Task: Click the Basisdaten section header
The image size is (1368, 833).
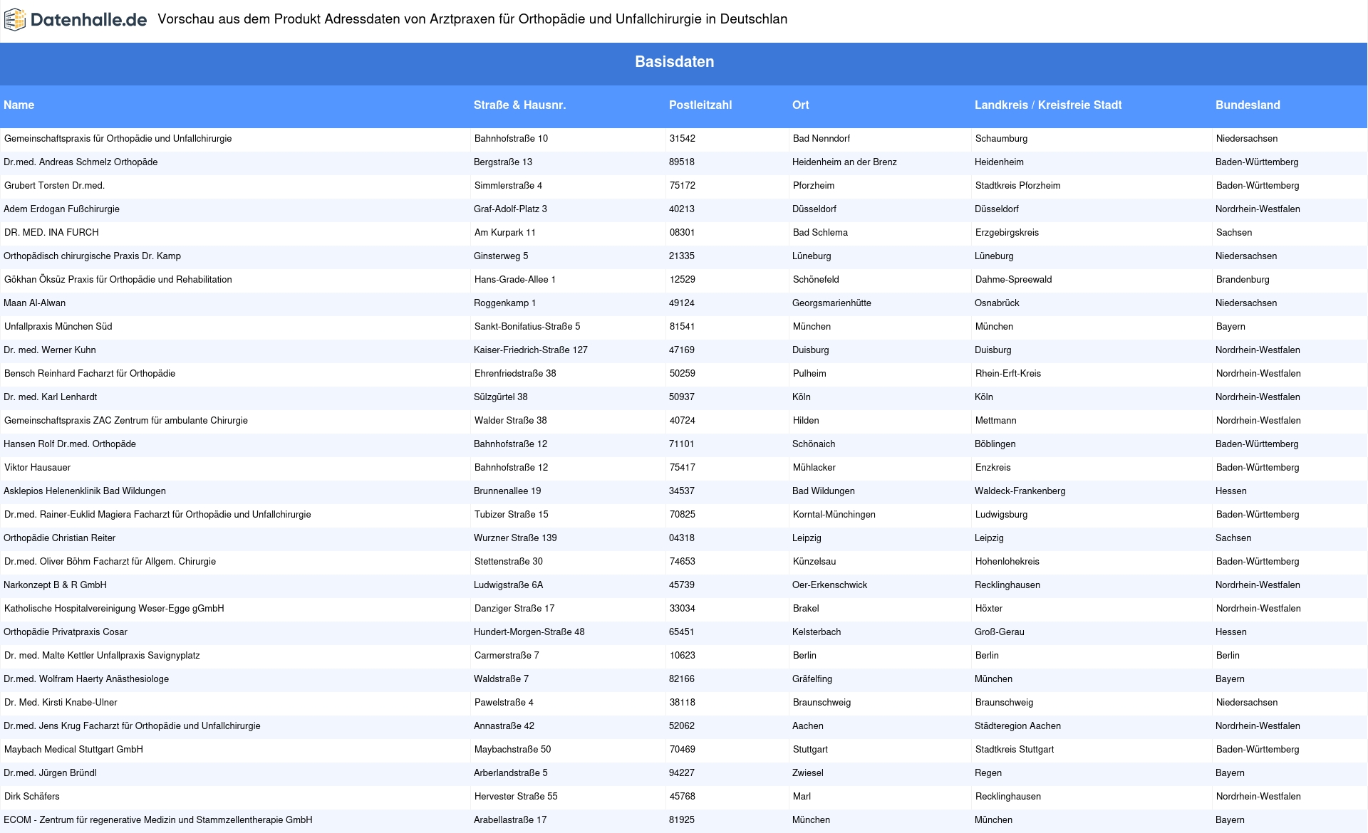Action: [x=674, y=62]
